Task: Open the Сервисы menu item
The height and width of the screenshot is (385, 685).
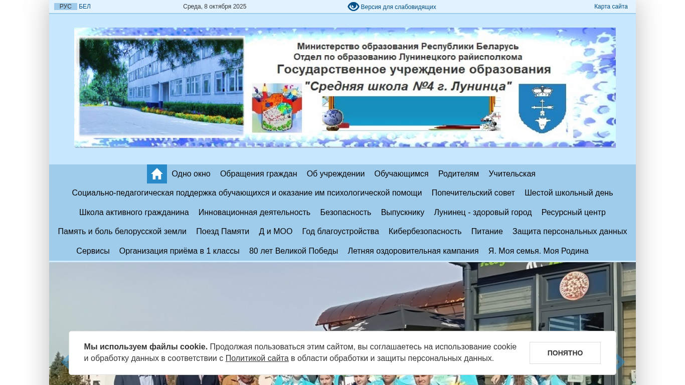Action: pyautogui.click(x=93, y=251)
